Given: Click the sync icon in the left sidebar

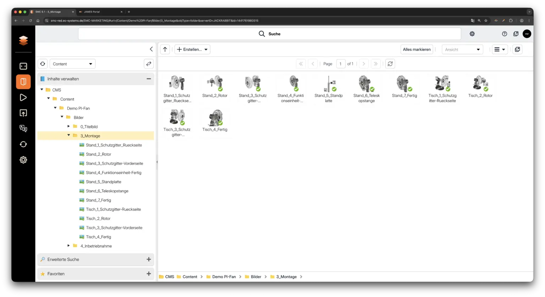Looking at the screenshot, I should 23,144.
